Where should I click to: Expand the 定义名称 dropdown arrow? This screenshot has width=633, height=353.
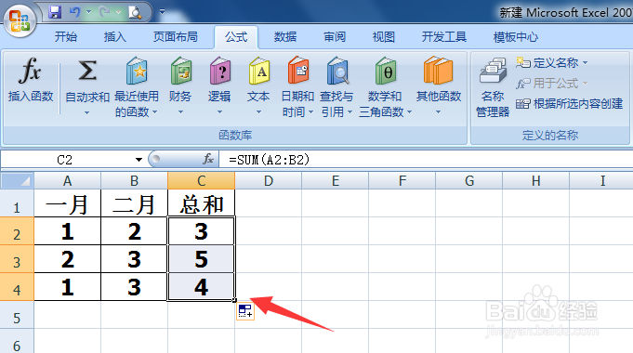(x=586, y=63)
